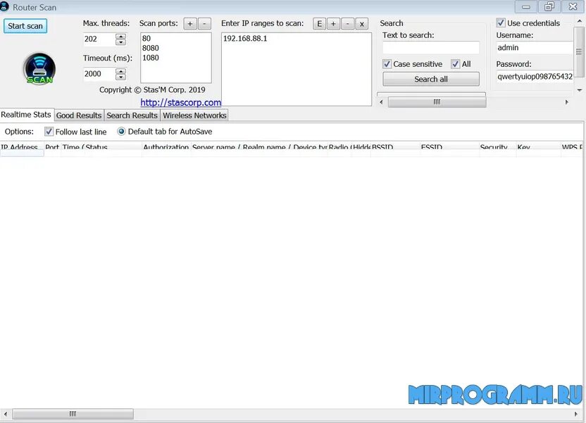Click the Text to search field
The height and width of the screenshot is (423, 586).
click(x=431, y=48)
